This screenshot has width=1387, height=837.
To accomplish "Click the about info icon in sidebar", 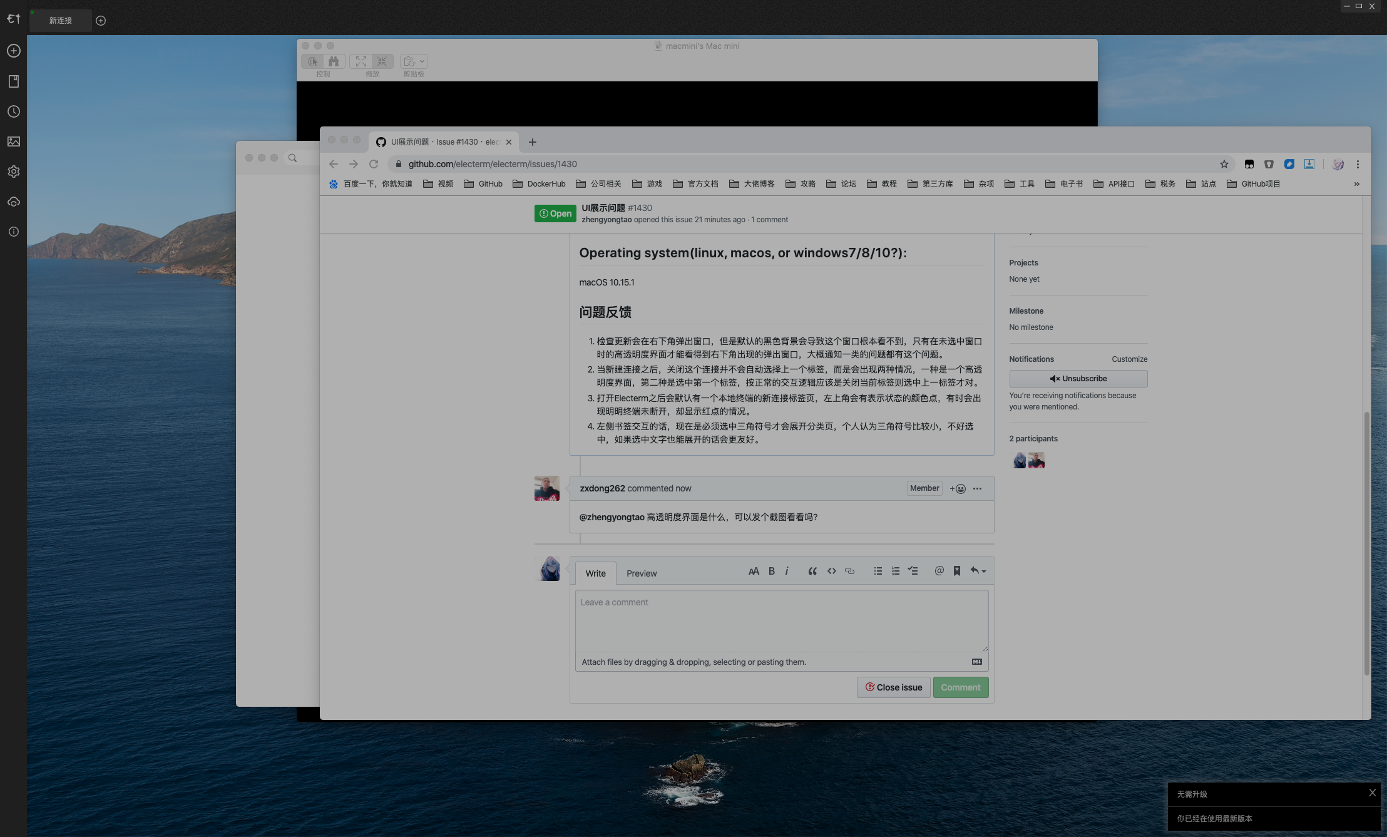I will point(14,232).
